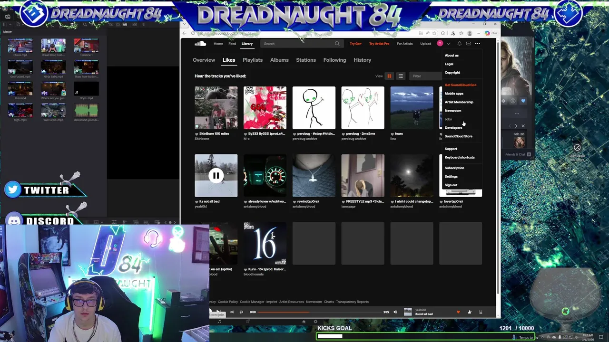Select Settings in the dropdown menu
609x342 pixels.
[451, 176]
